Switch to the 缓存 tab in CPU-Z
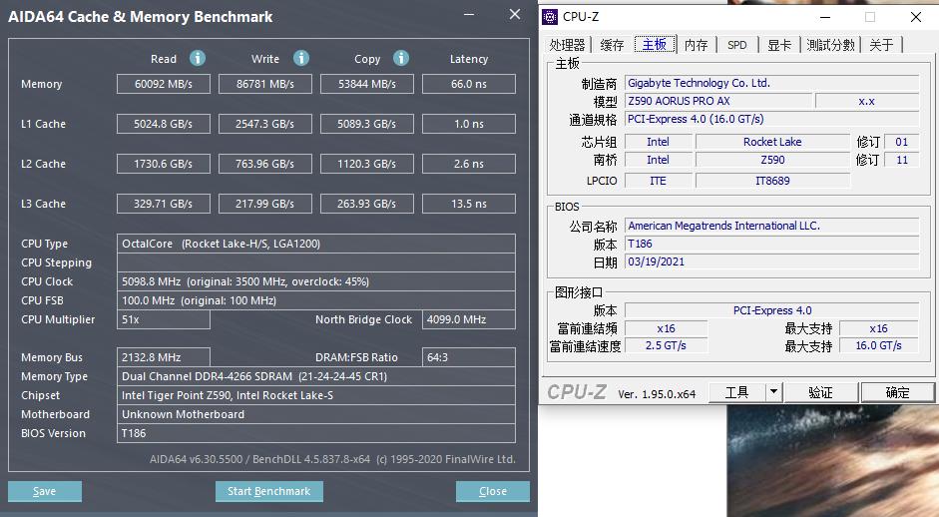This screenshot has width=939, height=517. 612,45
